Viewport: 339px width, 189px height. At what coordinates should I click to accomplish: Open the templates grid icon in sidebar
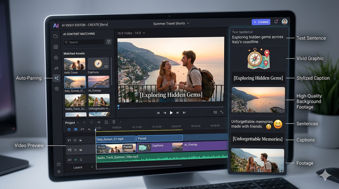[56, 47]
